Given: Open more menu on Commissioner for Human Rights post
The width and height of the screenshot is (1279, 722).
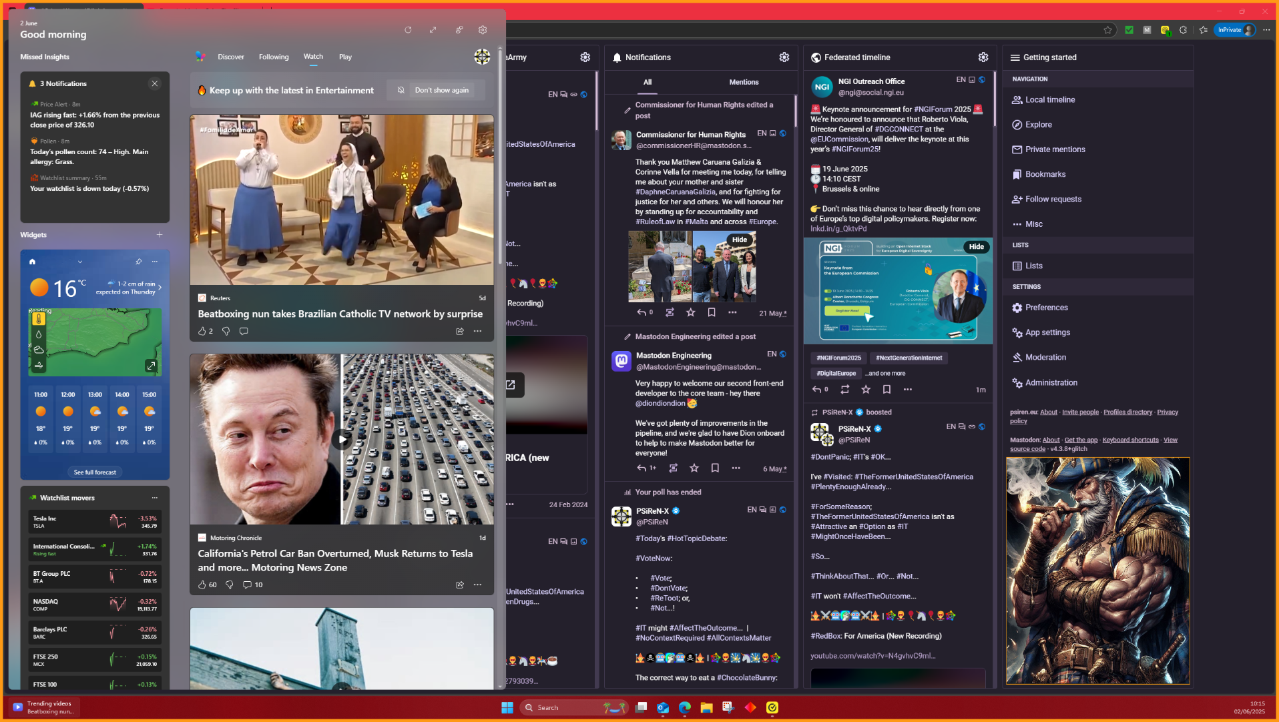Looking at the screenshot, I should click(732, 312).
